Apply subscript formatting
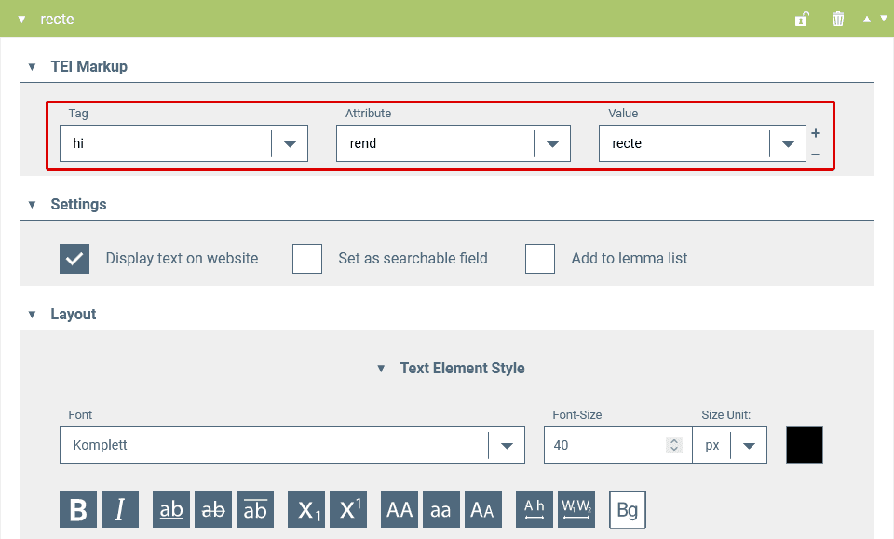The height and width of the screenshot is (539, 894). (306, 509)
